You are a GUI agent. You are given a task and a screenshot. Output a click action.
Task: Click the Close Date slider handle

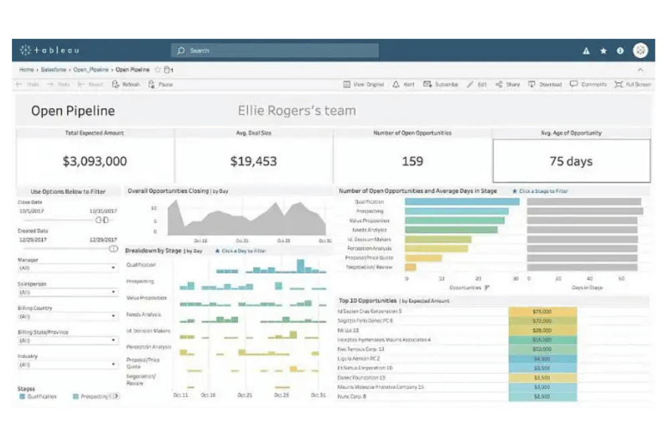(102, 220)
